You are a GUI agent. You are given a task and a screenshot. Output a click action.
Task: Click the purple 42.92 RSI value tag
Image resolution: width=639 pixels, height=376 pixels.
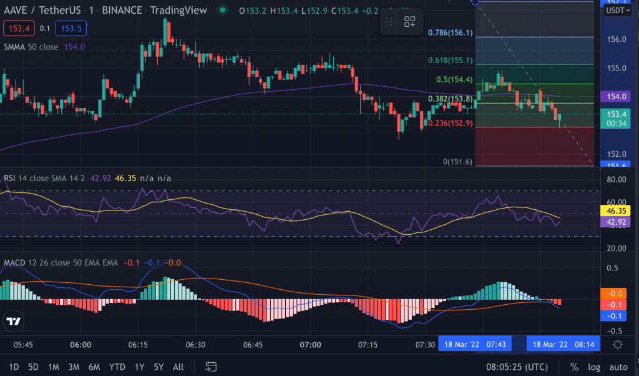616,222
